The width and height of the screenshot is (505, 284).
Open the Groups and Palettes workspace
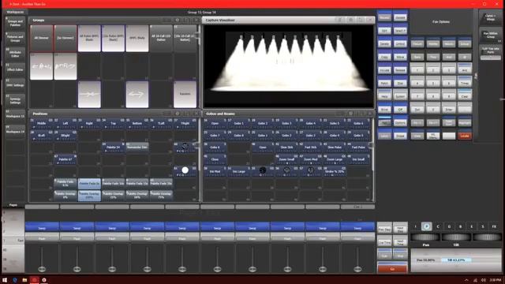[x=15, y=23]
